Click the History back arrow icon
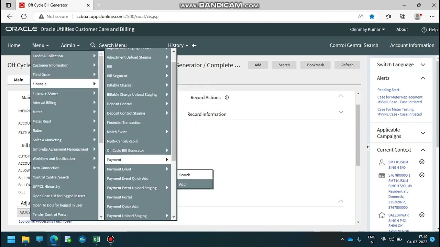The width and height of the screenshot is (440, 247). [194, 45]
